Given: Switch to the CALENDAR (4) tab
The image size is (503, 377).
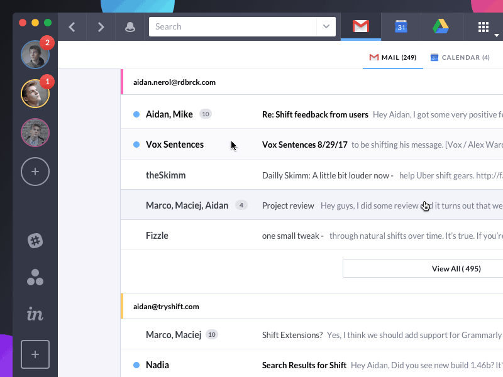Looking at the screenshot, I should click(x=460, y=57).
